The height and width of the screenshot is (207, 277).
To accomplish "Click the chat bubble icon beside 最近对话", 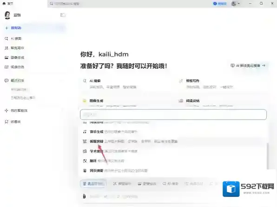I will click(x=7, y=80).
